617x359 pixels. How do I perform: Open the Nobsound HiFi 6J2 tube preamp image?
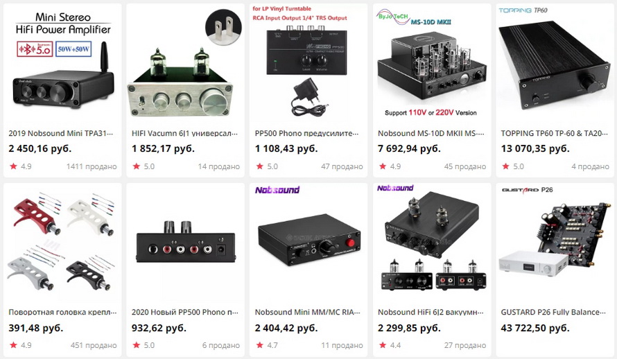coord(432,242)
